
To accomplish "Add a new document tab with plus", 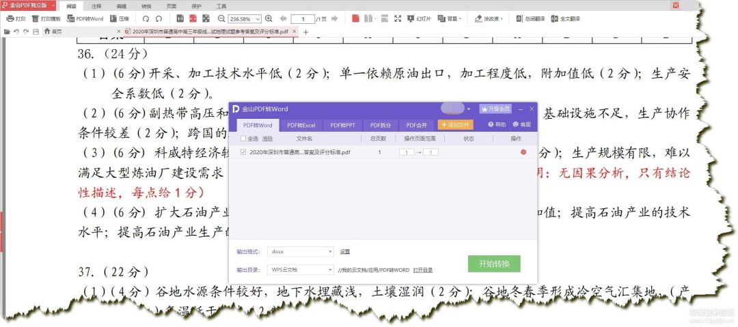I will 305,32.
